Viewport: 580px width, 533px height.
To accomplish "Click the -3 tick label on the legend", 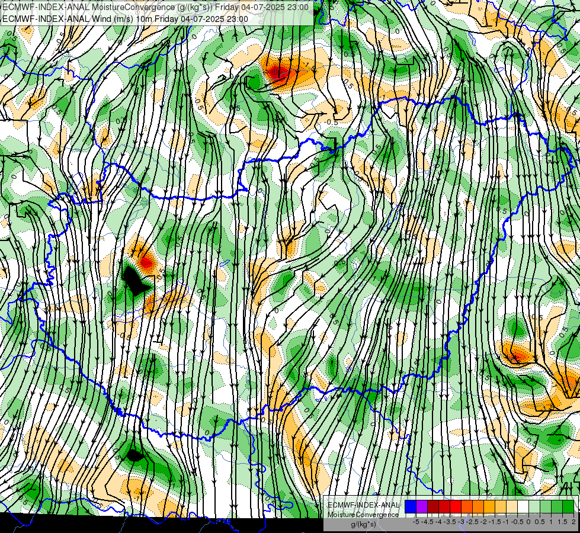I will coord(462,522).
